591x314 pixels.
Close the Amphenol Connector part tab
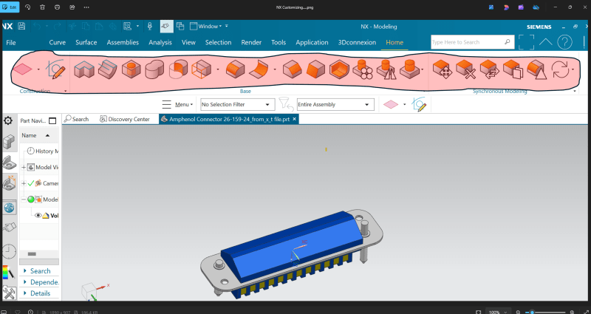[295, 119]
